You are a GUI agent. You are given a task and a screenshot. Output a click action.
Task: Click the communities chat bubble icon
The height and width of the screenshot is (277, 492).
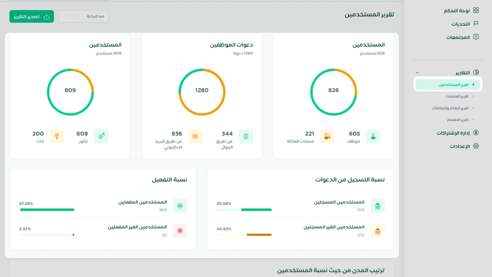476,37
